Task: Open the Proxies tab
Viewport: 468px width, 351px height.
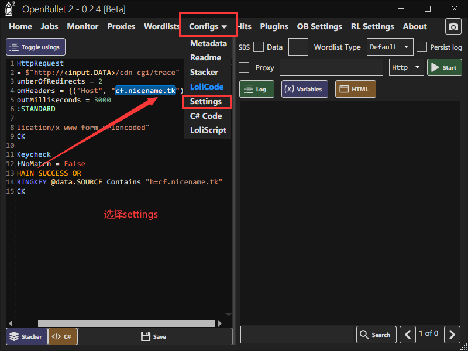Action: (x=121, y=26)
